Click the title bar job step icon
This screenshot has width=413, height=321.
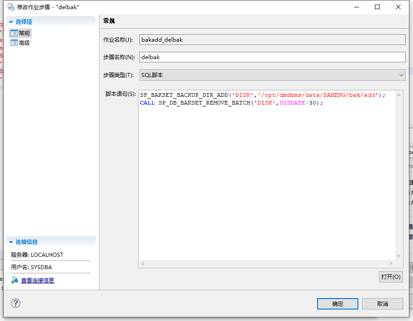click(x=10, y=7)
